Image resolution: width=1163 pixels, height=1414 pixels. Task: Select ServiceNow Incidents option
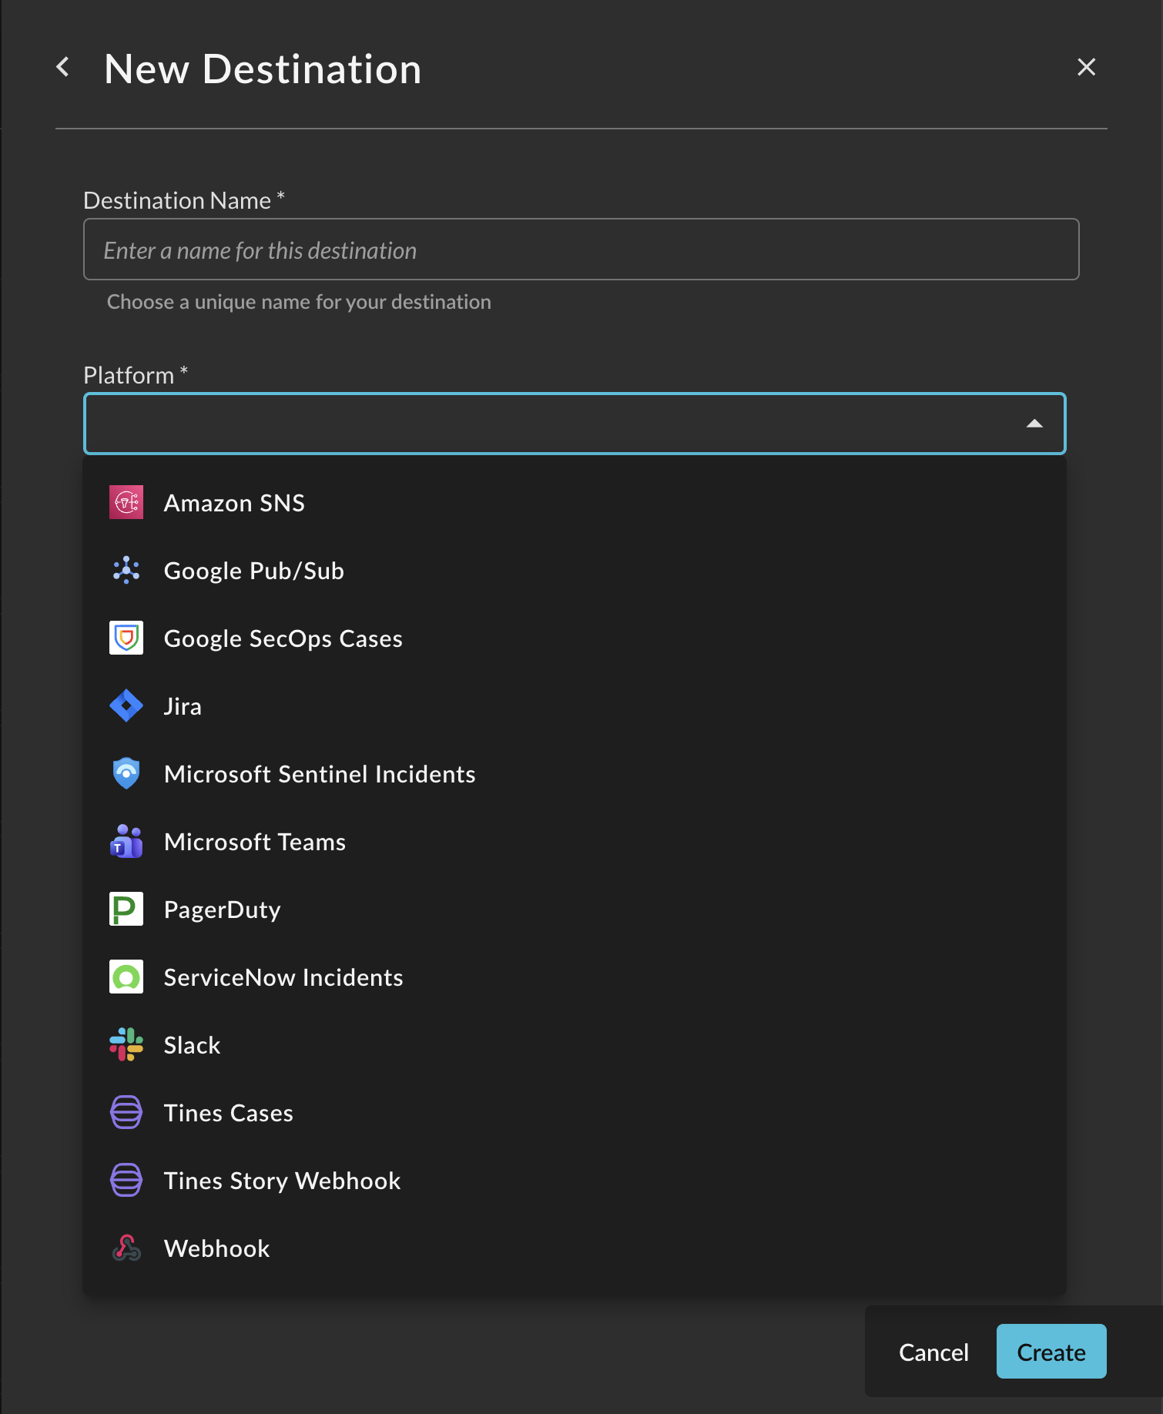(x=575, y=977)
